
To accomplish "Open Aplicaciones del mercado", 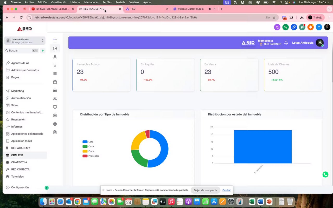I will [25, 134].
